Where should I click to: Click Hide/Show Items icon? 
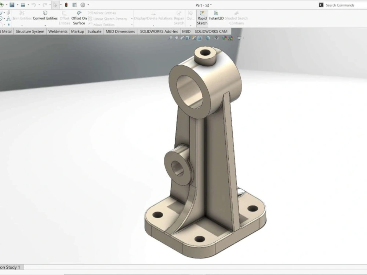217,38
